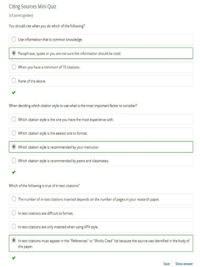200x267 pixels.
Task: Choose the "Paraphrase, quote or you are not sure" answer
Action: coord(14,53)
